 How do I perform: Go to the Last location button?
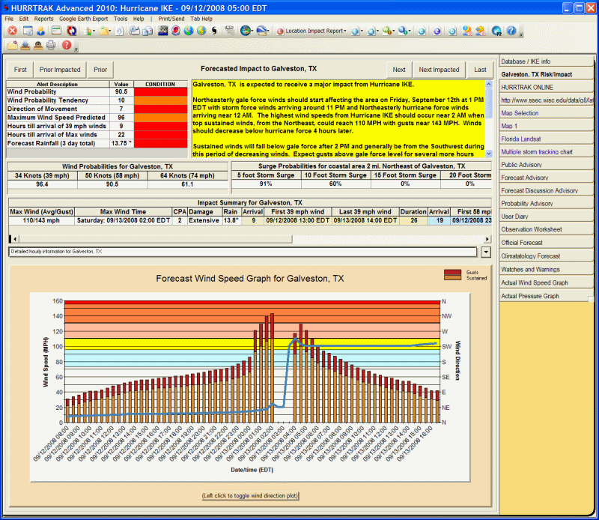click(480, 70)
